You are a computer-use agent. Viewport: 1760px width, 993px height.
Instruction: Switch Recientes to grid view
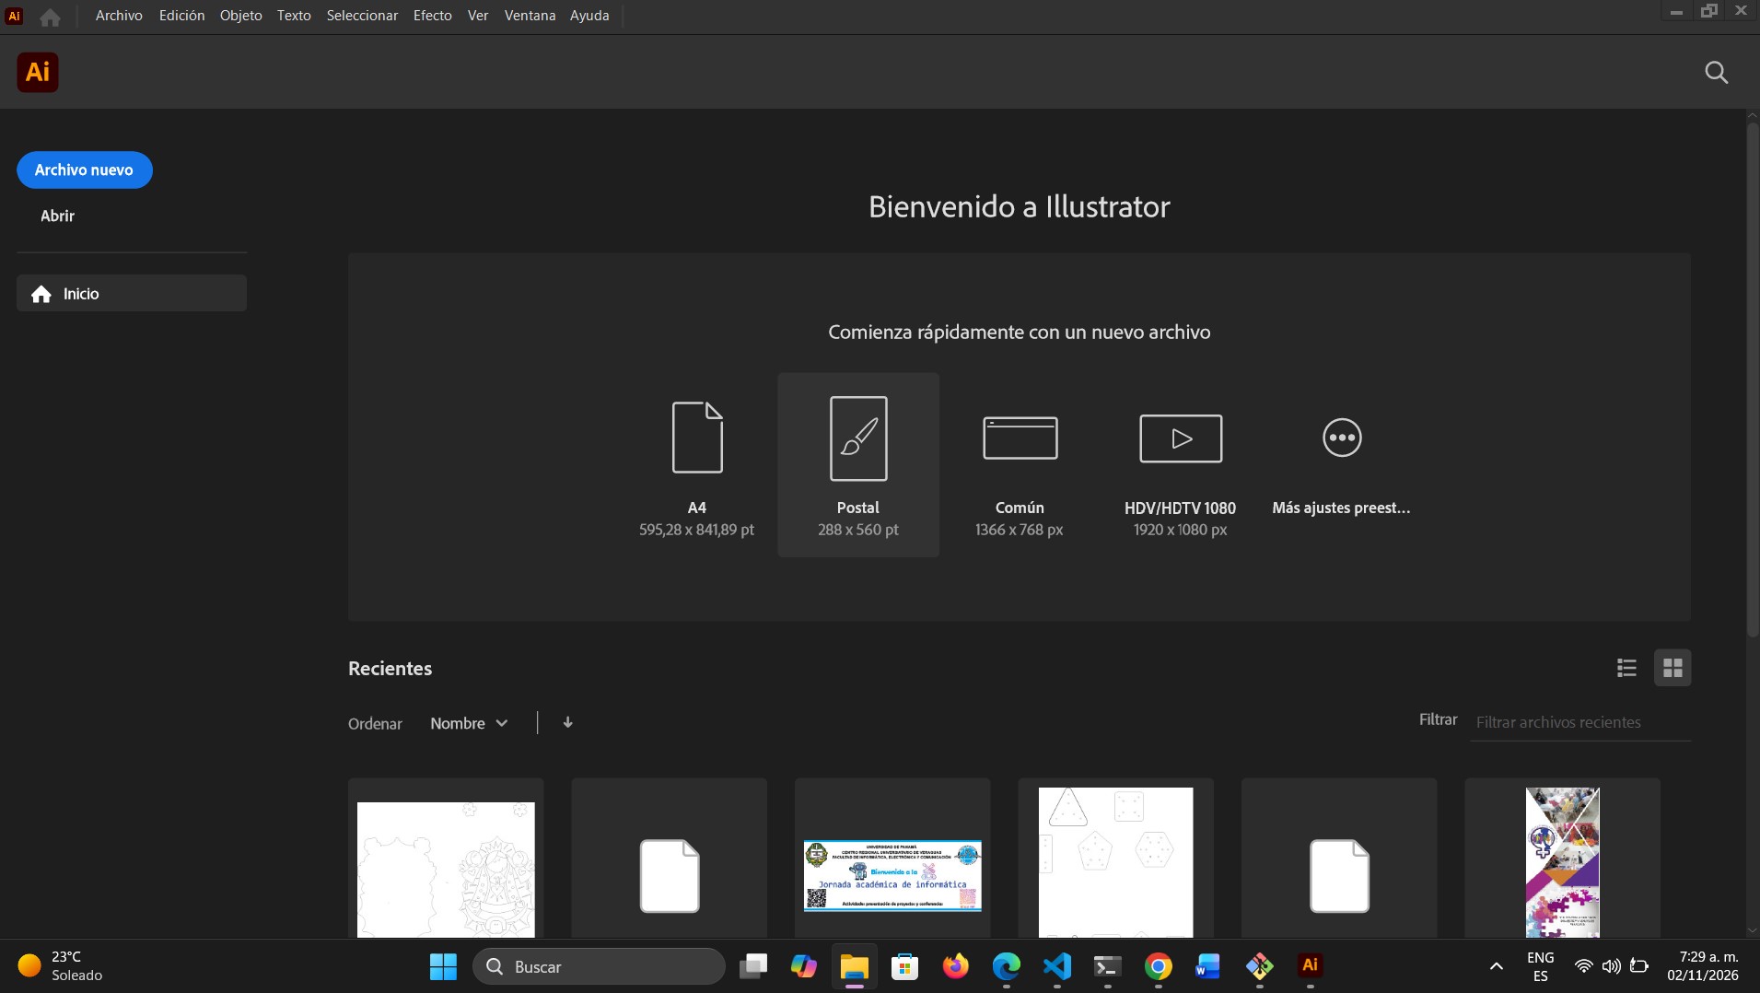point(1673,668)
